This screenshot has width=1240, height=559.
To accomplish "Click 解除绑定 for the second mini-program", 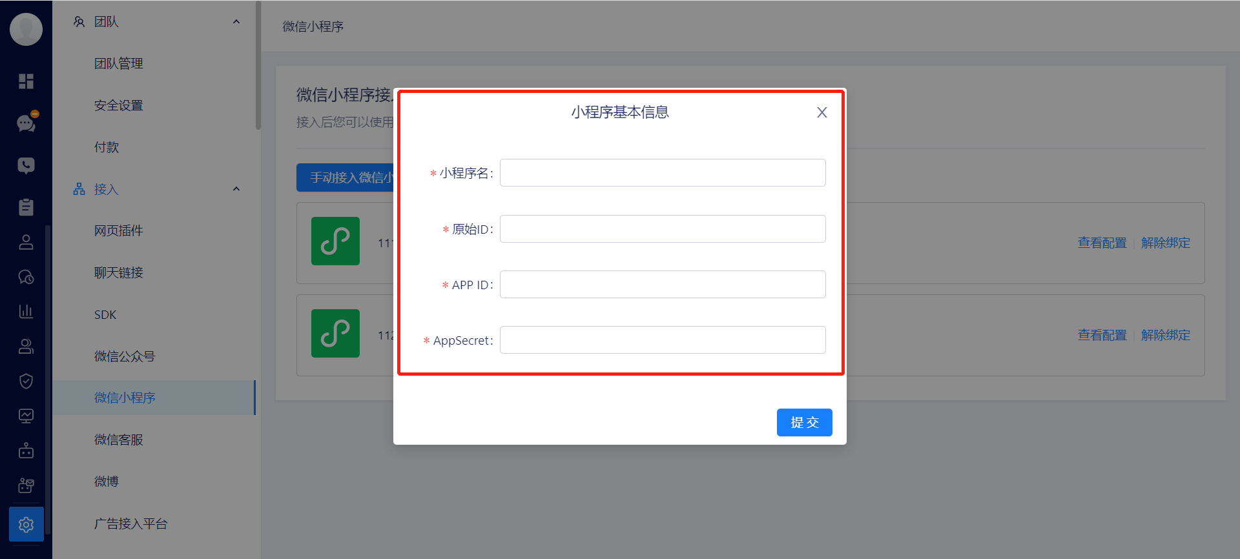I will tap(1165, 336).
